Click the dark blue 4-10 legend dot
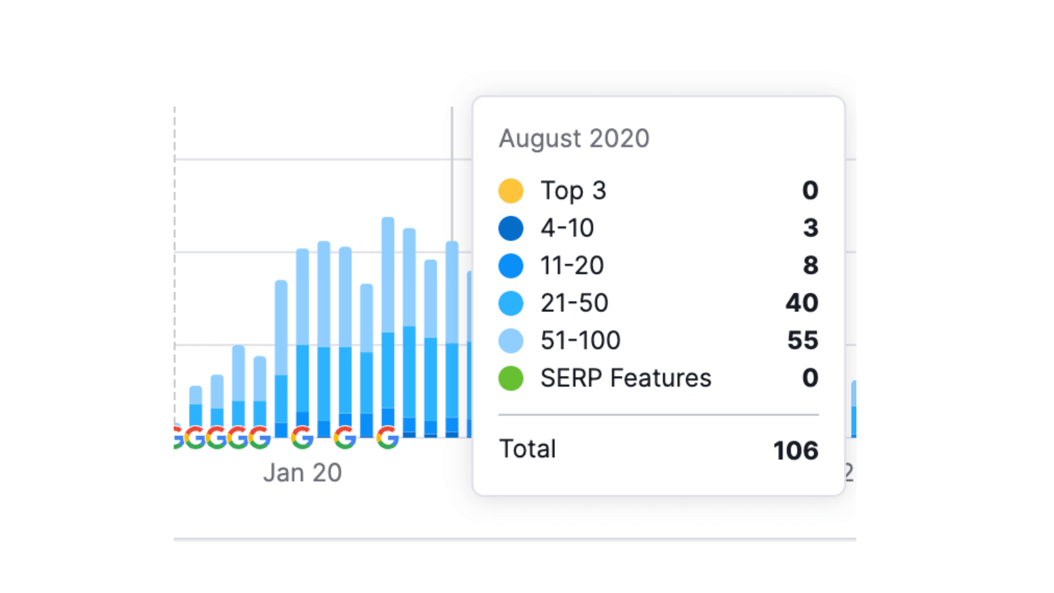1054x593 pixels. coord(511,228)
